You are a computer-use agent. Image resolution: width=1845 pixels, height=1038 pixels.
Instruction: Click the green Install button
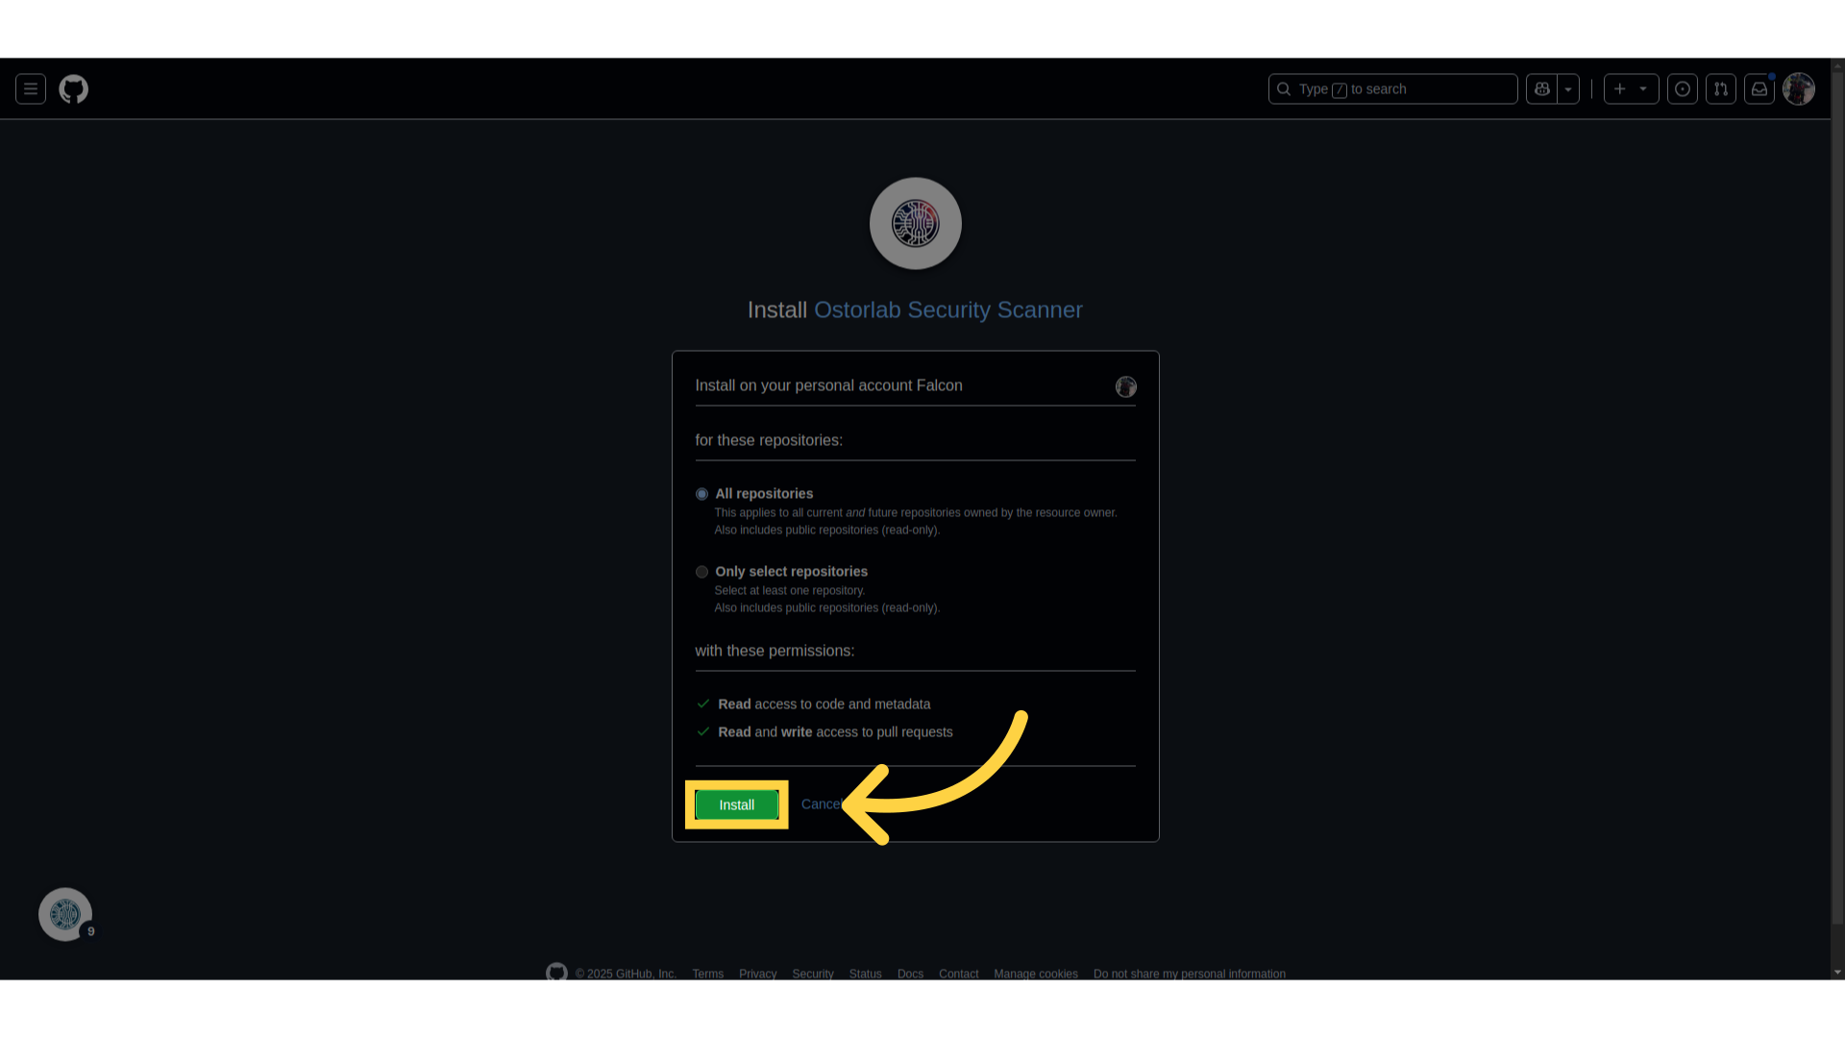736,805
